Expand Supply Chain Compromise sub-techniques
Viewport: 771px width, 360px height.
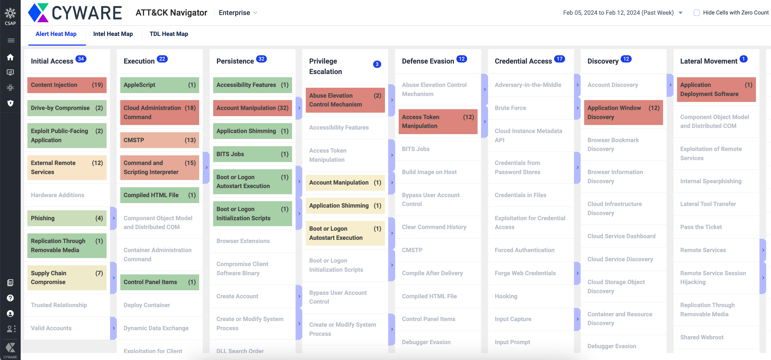(x=114, y=278)
